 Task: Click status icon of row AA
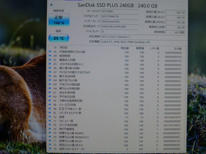coord(50,84)
